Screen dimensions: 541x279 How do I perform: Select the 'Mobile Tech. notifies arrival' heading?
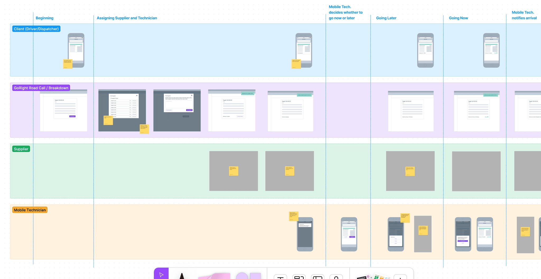(x=524, y=15)
